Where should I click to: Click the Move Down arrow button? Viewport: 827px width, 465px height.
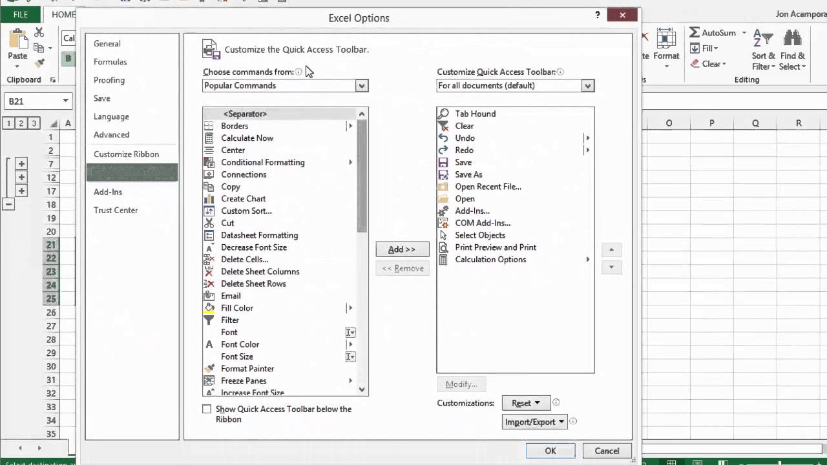pos(611,267)
